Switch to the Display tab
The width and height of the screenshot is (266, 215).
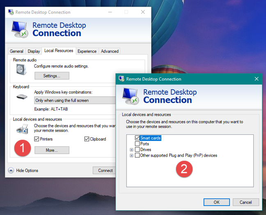(34, 51)
